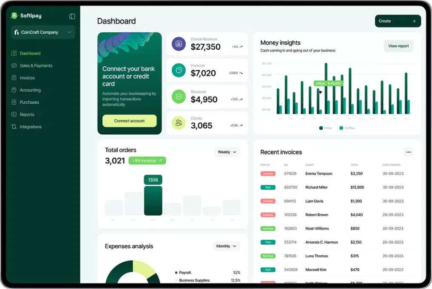Open Sales & Payments in sidebar

[36, 66]
